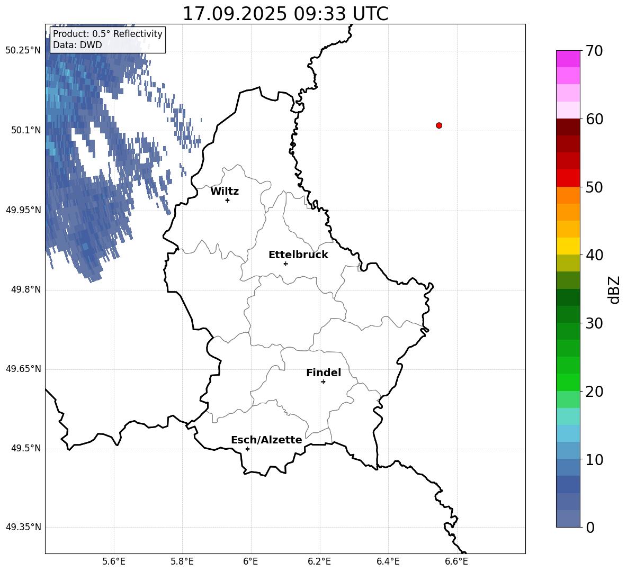Click the 6.6°E longitude label
Screen dimensions: 627x572
pyautogui.click(x=456, y=561)
